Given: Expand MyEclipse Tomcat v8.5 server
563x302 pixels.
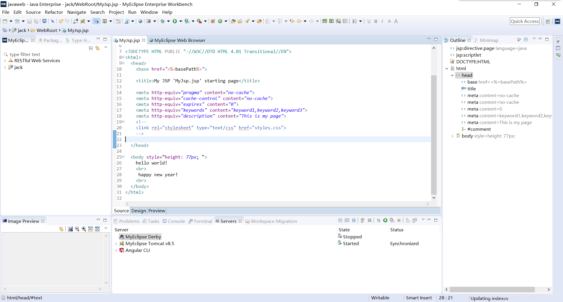Looking at the screenshot, I should (x=116, y=244).
